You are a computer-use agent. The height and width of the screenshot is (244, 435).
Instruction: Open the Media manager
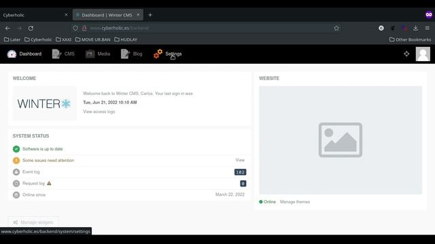(98, 54)
